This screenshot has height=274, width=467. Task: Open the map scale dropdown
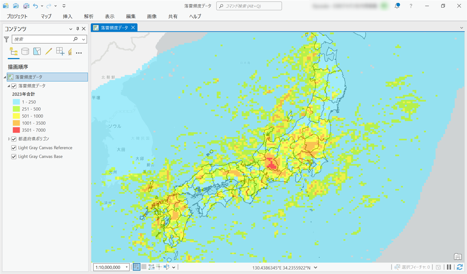click(127, 267)
